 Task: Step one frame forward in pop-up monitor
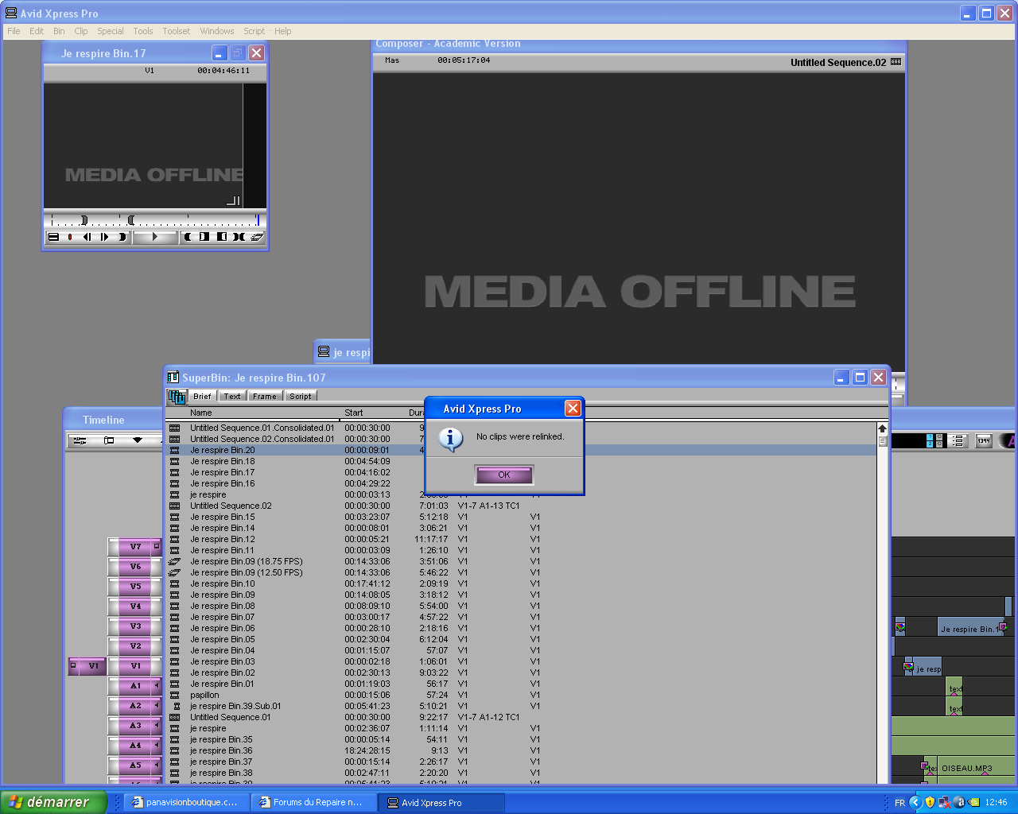(104, 237)
